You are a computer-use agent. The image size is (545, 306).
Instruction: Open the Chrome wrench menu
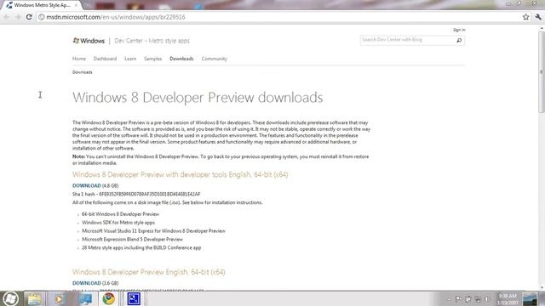[538, 17]
